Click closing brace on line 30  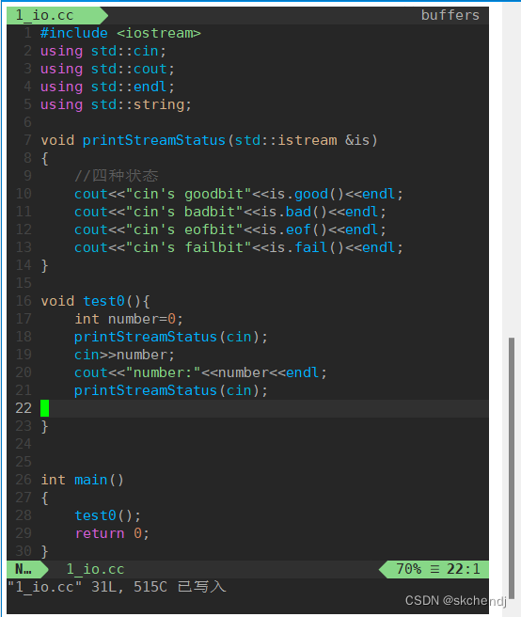44,551
